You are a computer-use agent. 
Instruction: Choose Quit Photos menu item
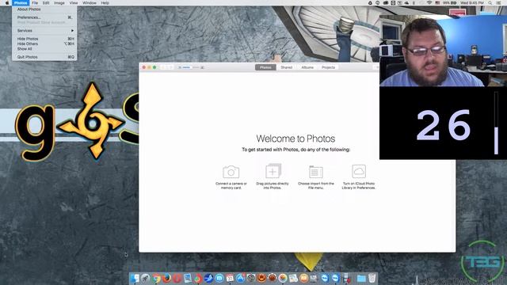tap(44, 57)
